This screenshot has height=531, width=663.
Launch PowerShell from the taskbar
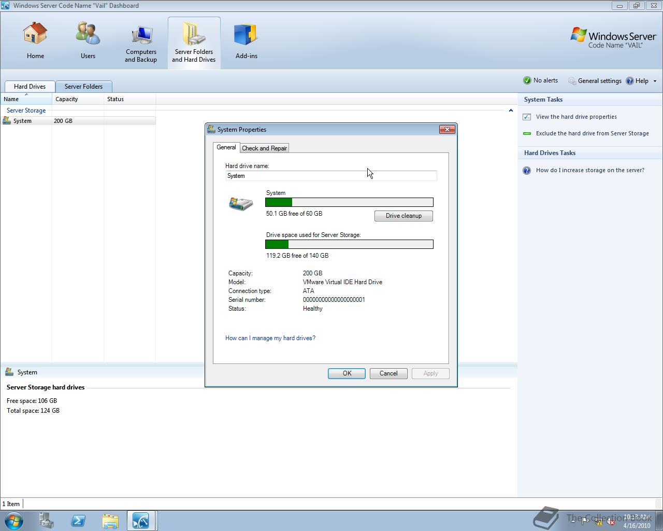pyautogui.click(x=78, y=521)
